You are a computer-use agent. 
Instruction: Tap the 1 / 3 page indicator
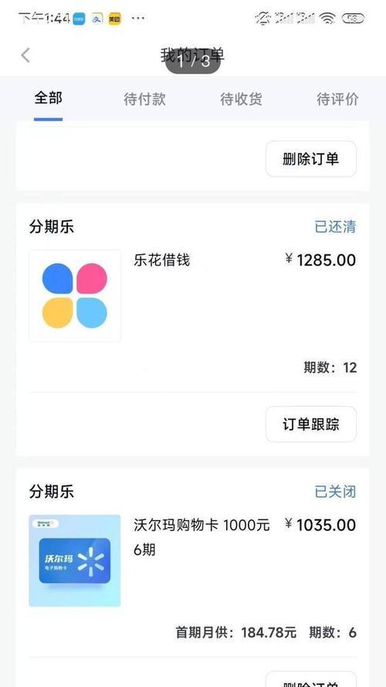click(193, 61)
